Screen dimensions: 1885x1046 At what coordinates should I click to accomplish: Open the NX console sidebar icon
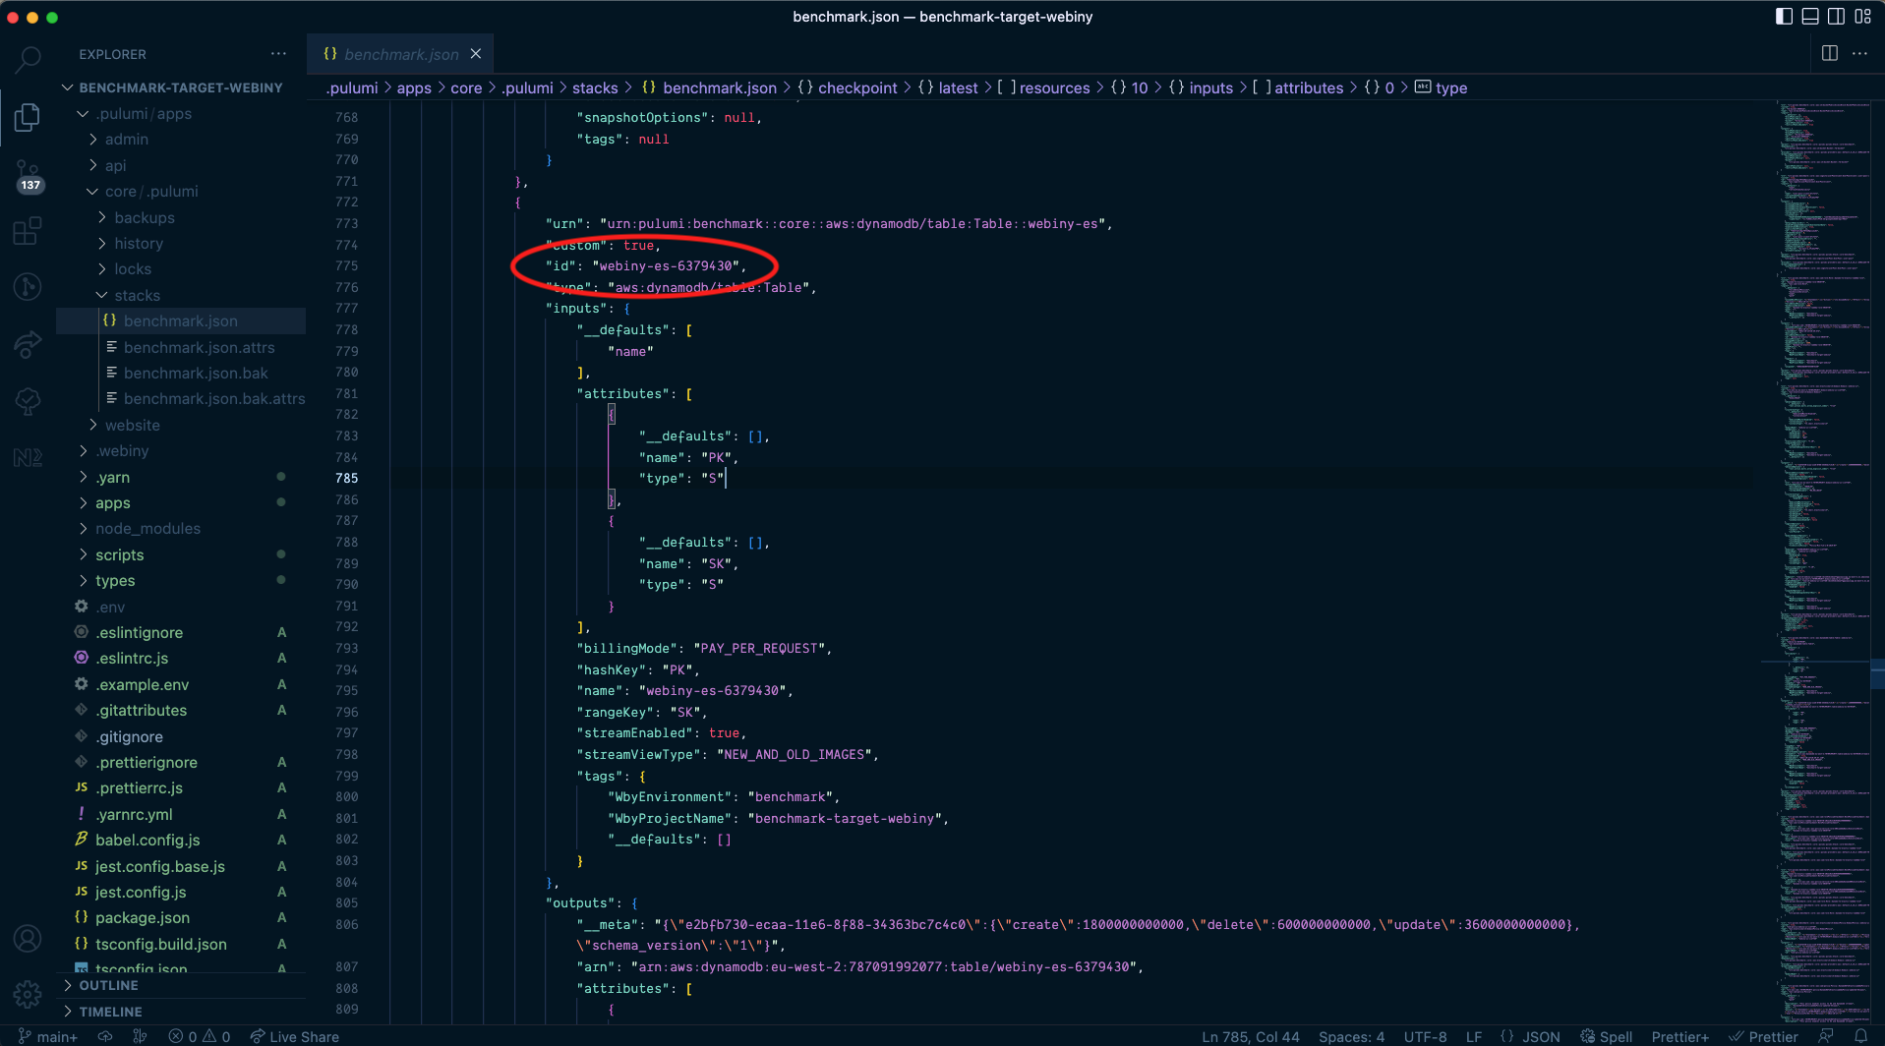coord(27,457)
